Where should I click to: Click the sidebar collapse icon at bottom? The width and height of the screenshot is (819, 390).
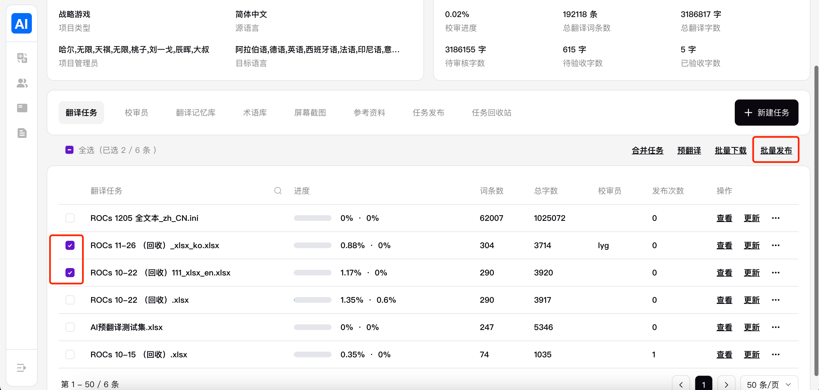(x=21, y=368)
